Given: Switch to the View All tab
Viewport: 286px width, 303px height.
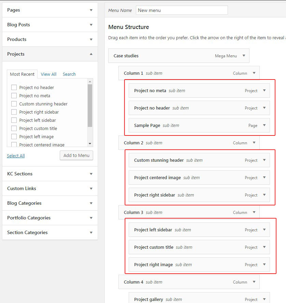Looking at the screenshot, I should click(48, 74).
